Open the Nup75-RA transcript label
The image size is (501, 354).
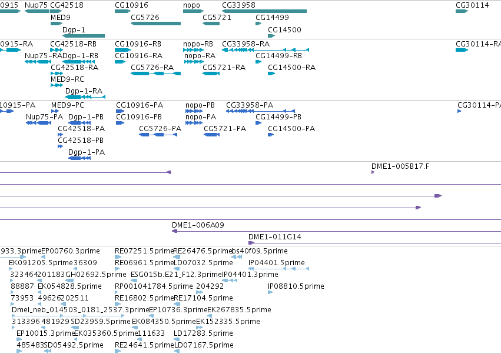[x=44, y=55]
